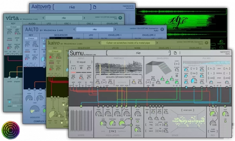Open the Sumu envelope curve lin selector
Screen dimensions: 235x141
click(177, 64)
